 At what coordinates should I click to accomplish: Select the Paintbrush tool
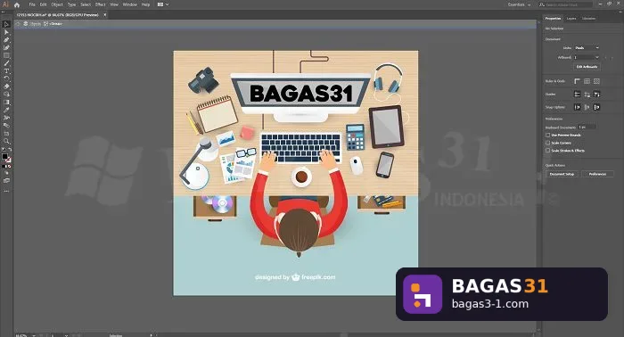pyautogui.click(x=6, y=63)
